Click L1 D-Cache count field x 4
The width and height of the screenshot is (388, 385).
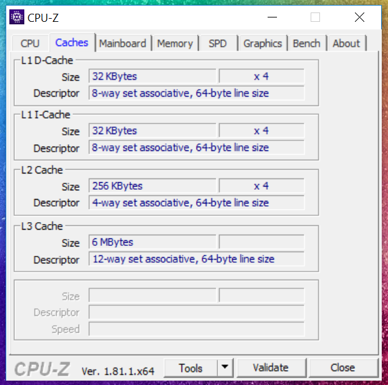coord(261,76)
